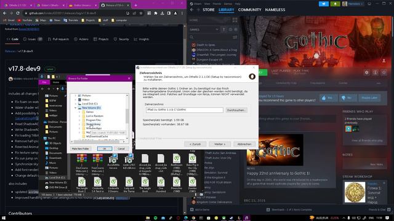
Task: Open a new Chrome tab
Action: tap(135, 5)
